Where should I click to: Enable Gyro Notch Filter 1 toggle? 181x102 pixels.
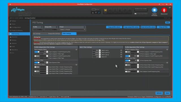tap(37, 67)
